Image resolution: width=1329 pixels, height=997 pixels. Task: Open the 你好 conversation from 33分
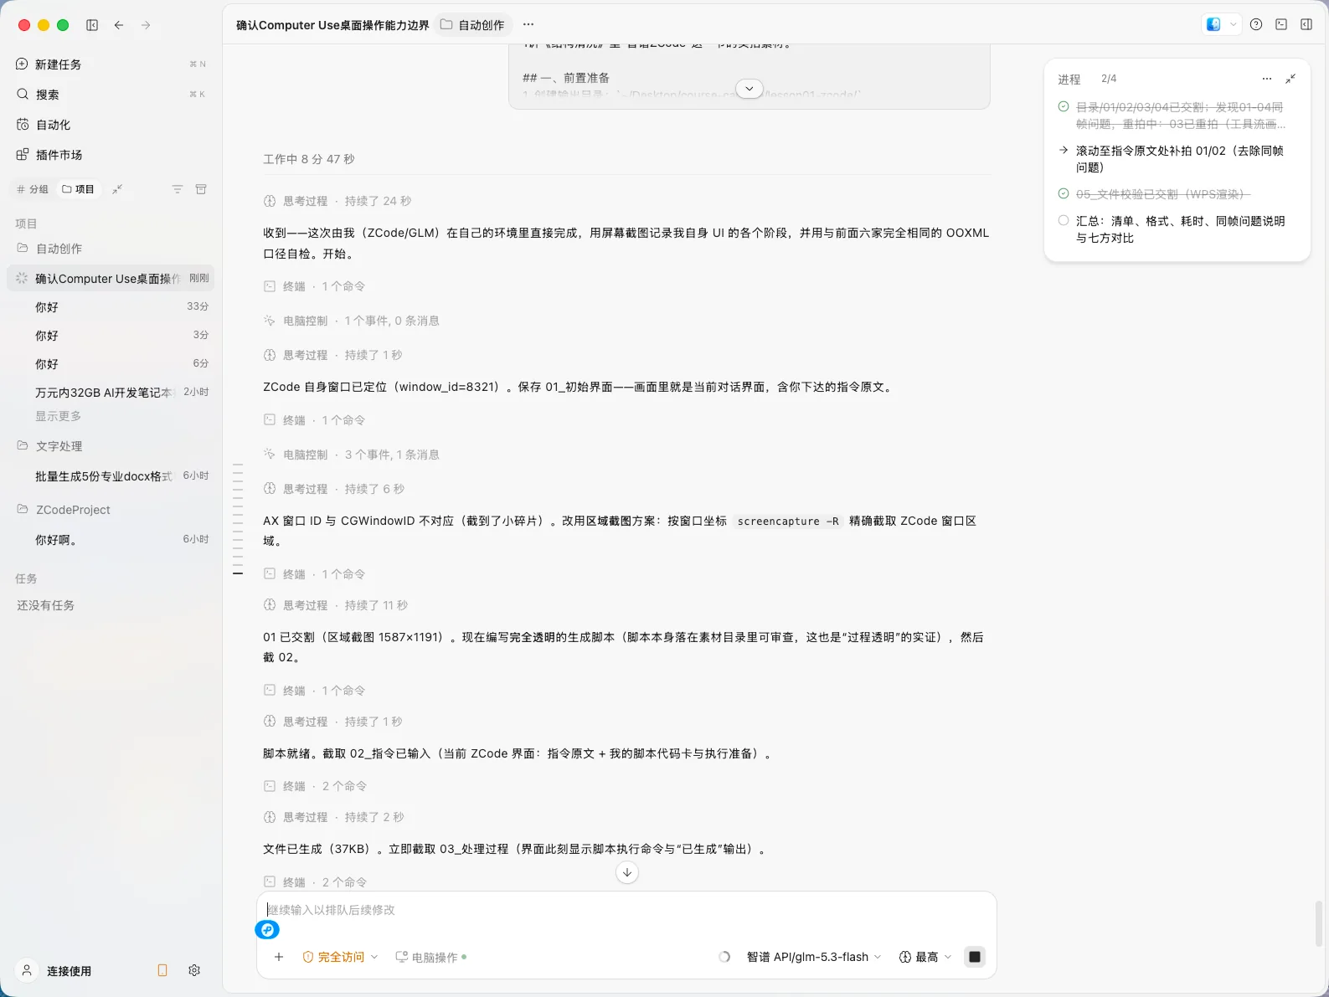tap(111, 307)
